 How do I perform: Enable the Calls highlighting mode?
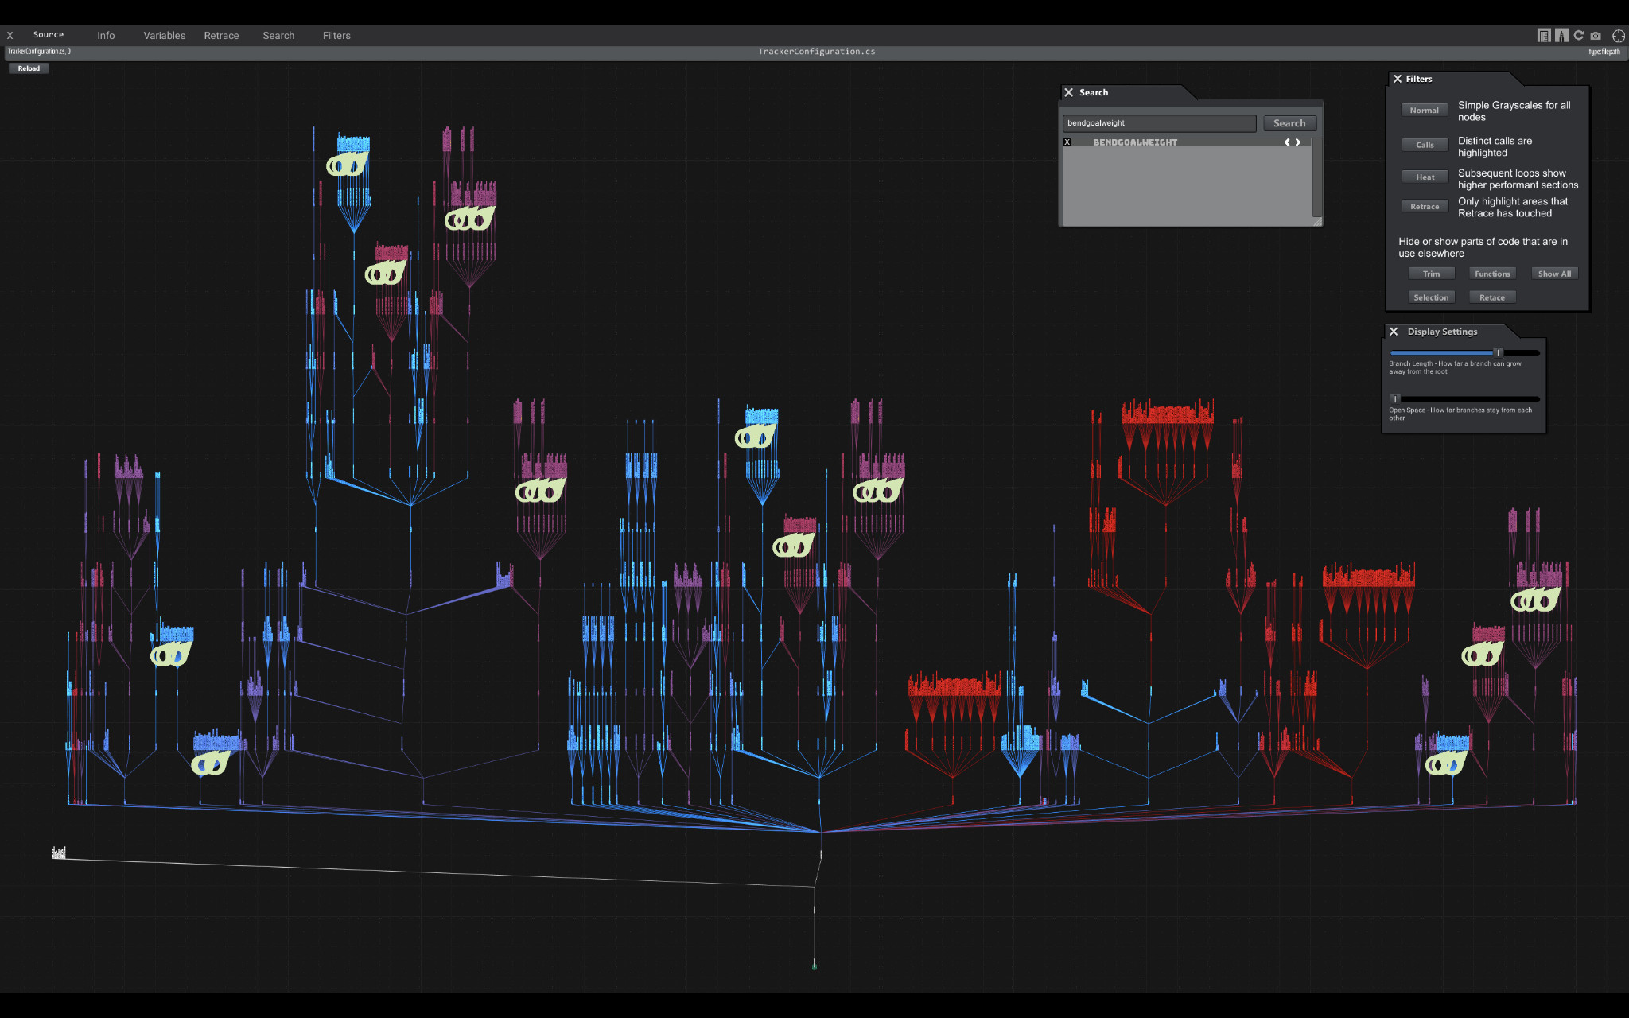[1425, 144]
